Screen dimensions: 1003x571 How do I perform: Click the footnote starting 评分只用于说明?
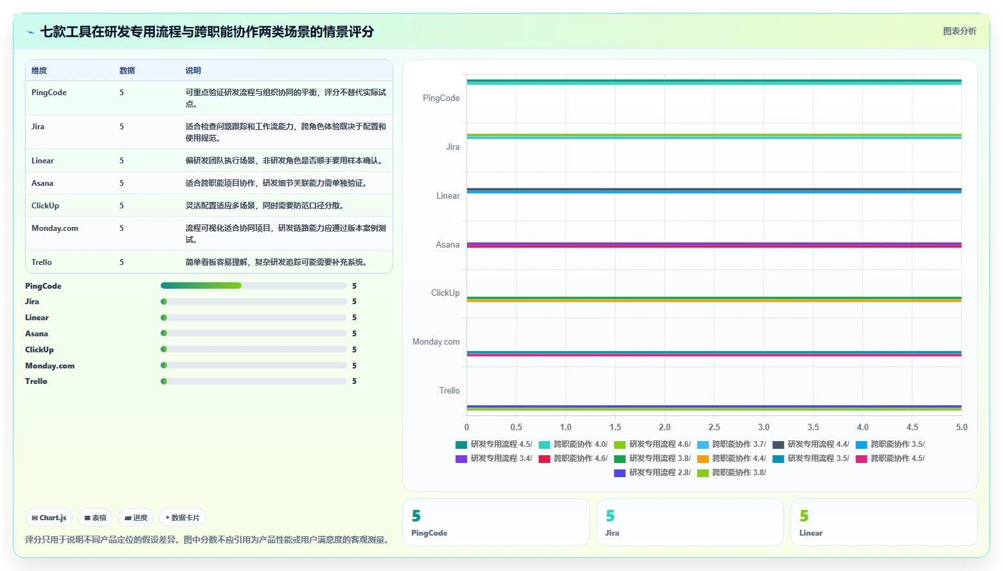click(208, 540)
